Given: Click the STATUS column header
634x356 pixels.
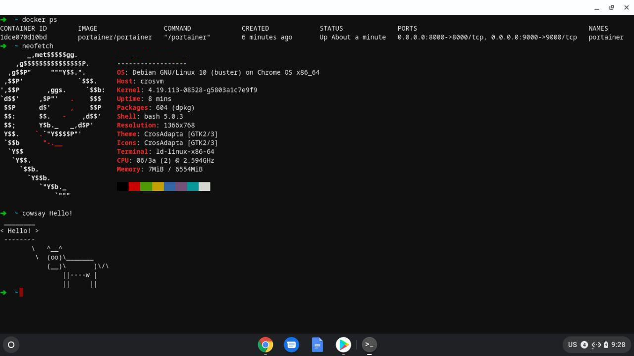Looking at the screenshot, I should (x=331, y=28).
